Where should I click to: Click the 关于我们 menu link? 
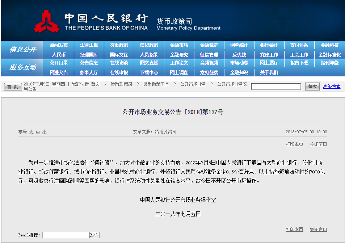point(269,72)
